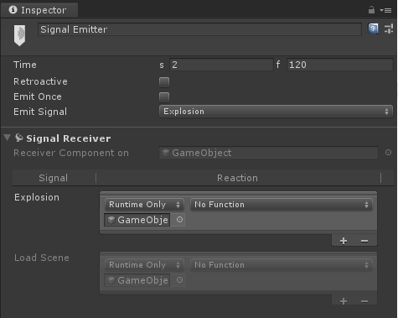This screenshot has height=318, width=398.
Task: Open object picker for Receiver Component
Action: coord(388,153)
